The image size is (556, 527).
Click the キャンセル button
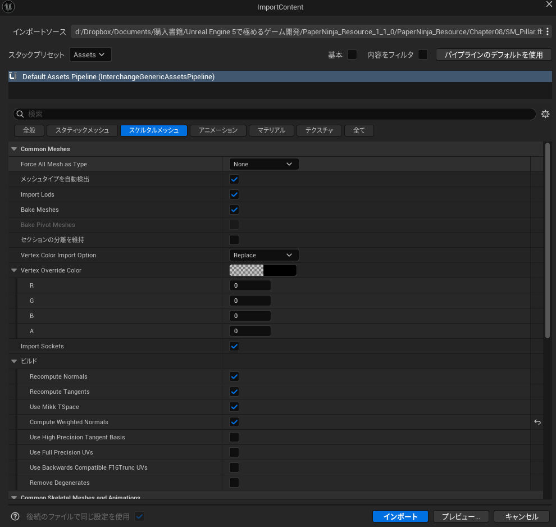coord(522,516)
